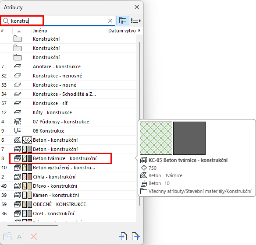Viewport: 256px width, 245px height.
Task: Click the import attributes icon
Action: [123, 236]
